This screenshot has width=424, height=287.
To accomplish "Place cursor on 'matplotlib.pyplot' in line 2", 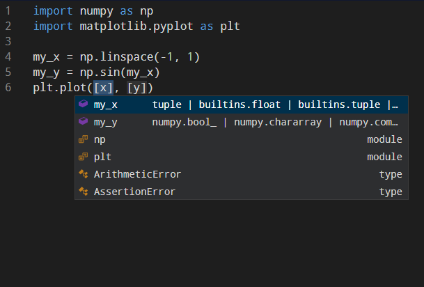I will (x=136, y=26).
